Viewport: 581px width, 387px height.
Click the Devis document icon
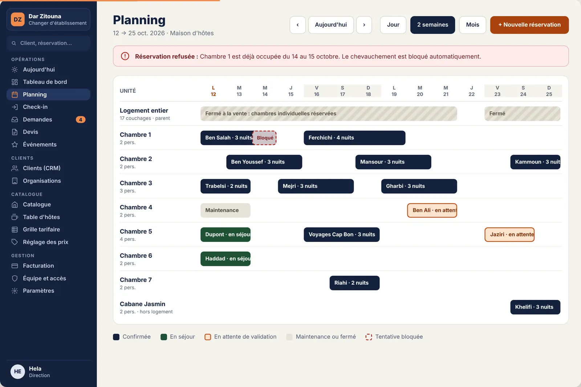click(15, 132)
